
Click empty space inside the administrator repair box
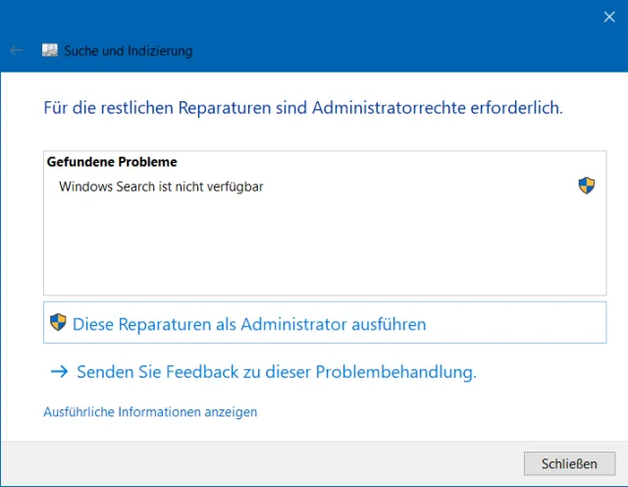click(x=520, y=323)
